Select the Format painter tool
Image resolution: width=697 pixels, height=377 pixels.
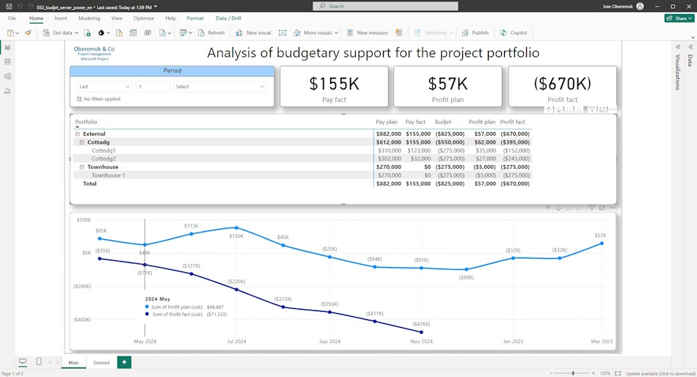(x=29, y=32)
